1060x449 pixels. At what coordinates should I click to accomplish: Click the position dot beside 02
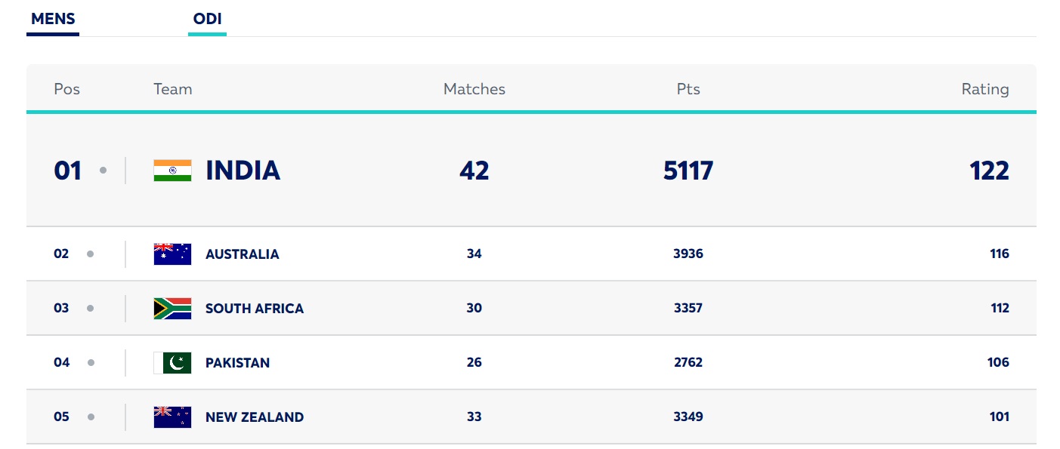click(x=91, y=254)
